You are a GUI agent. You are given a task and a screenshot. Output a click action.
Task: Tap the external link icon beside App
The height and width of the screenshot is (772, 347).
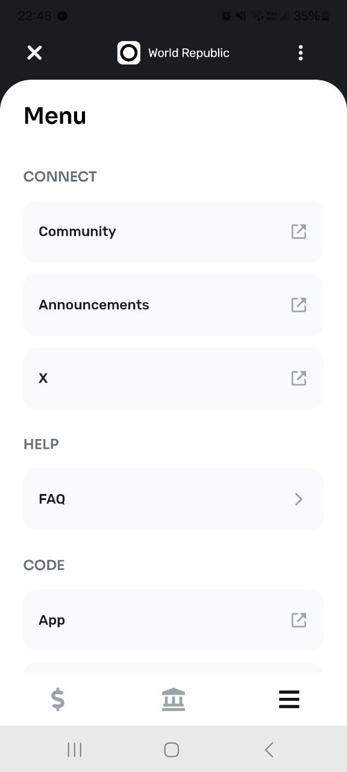pos(299,620)
